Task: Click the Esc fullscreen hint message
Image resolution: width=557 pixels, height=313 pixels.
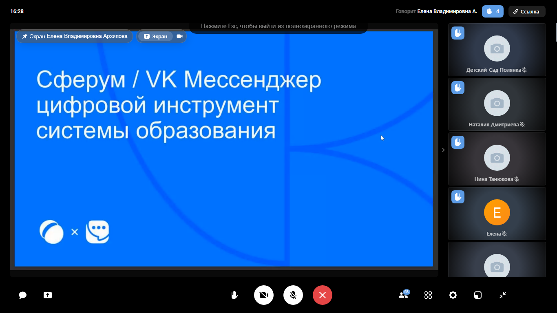Action: tap(278, 26)
